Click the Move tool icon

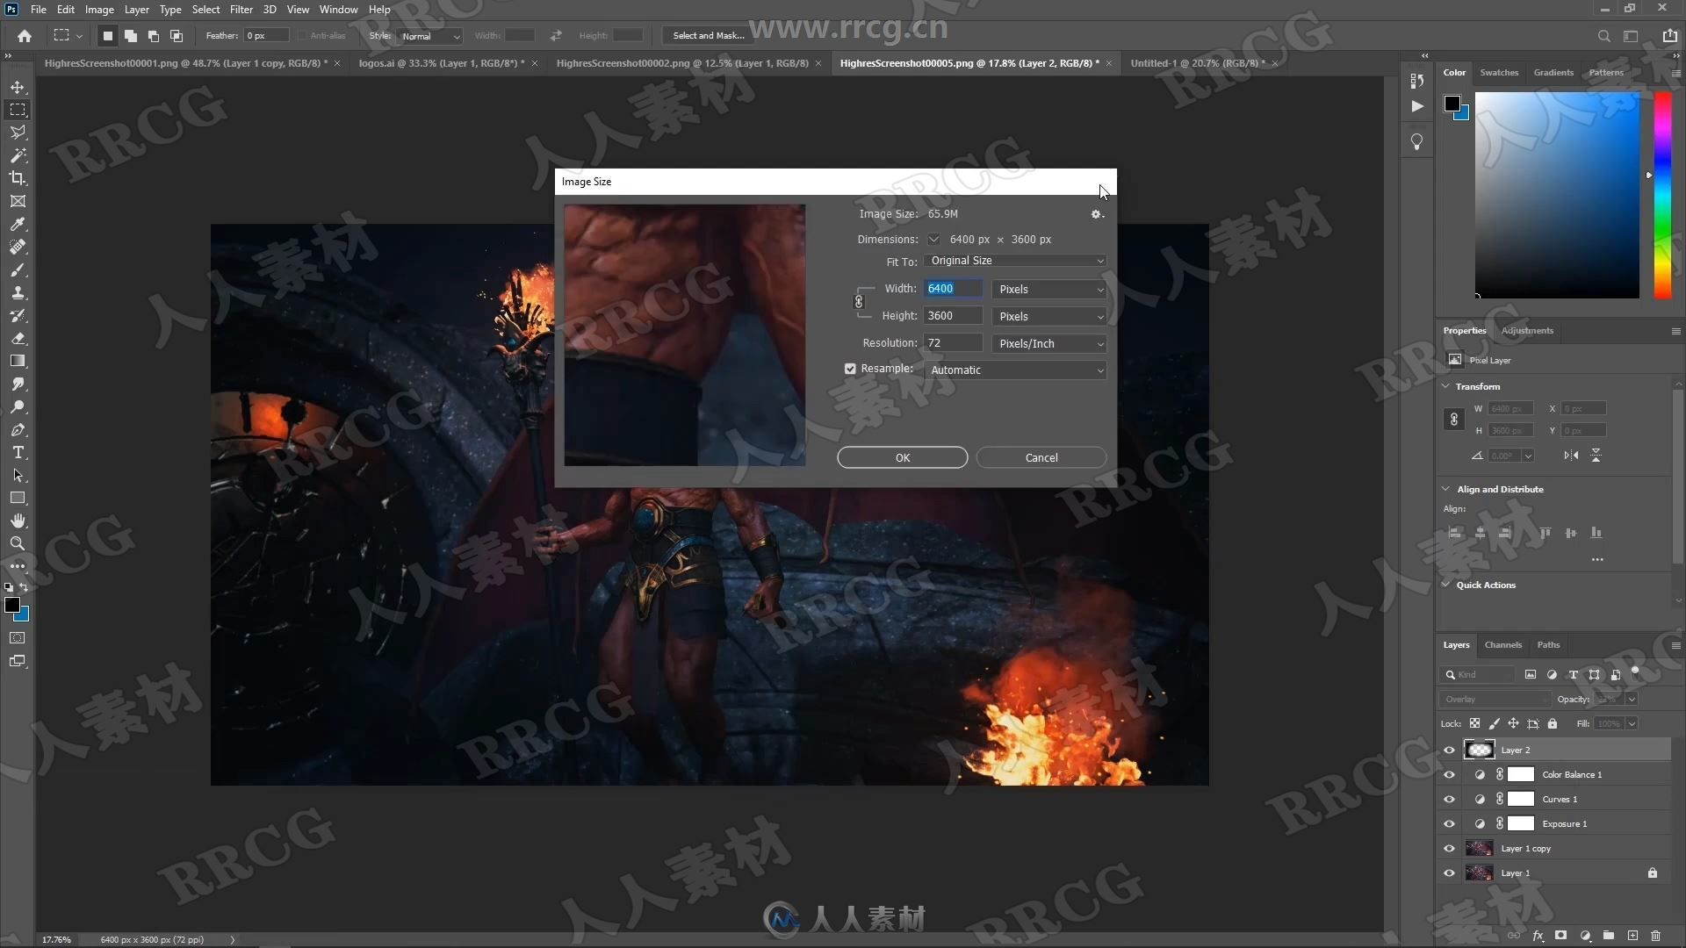(x=16, y=87)
